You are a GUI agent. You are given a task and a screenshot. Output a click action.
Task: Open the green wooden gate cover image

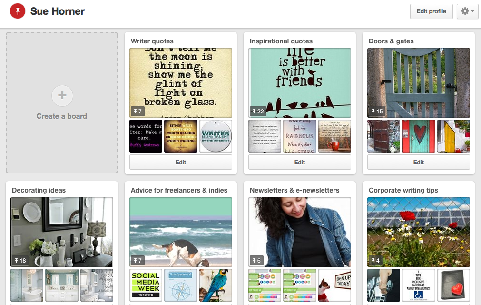tap(419, 83)
